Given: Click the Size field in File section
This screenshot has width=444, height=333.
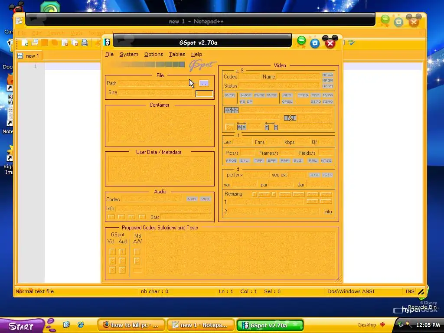Looking at the screenshot, I should [155, 92].
